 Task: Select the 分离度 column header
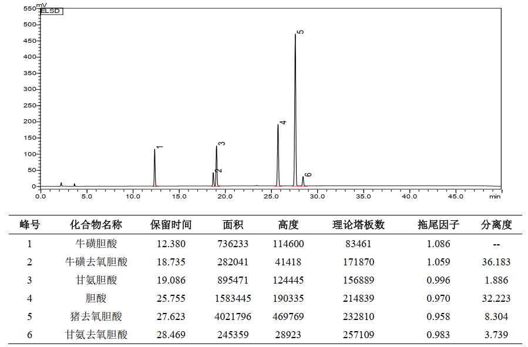[x=496, y=225]
